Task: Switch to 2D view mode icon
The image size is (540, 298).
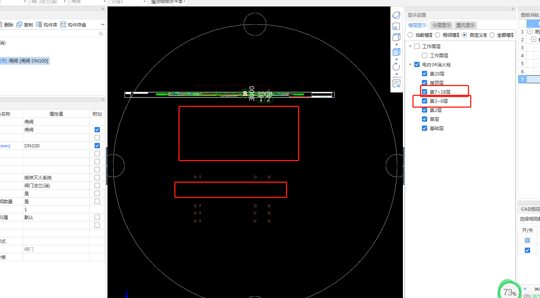Action: 396,27
